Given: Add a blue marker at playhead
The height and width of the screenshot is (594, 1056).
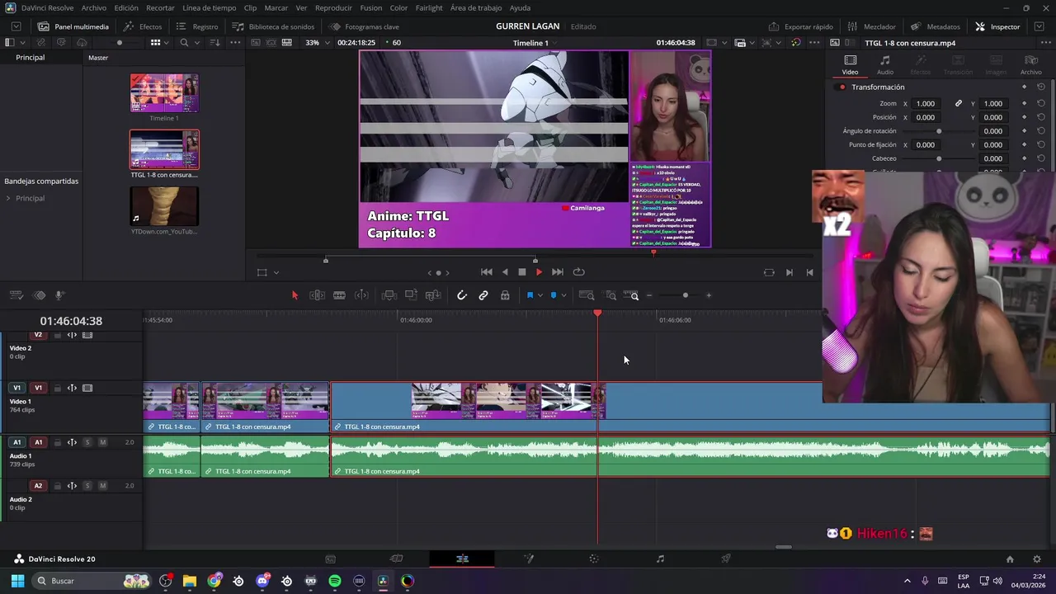Looking at the screenshot, I should (554, 295).
